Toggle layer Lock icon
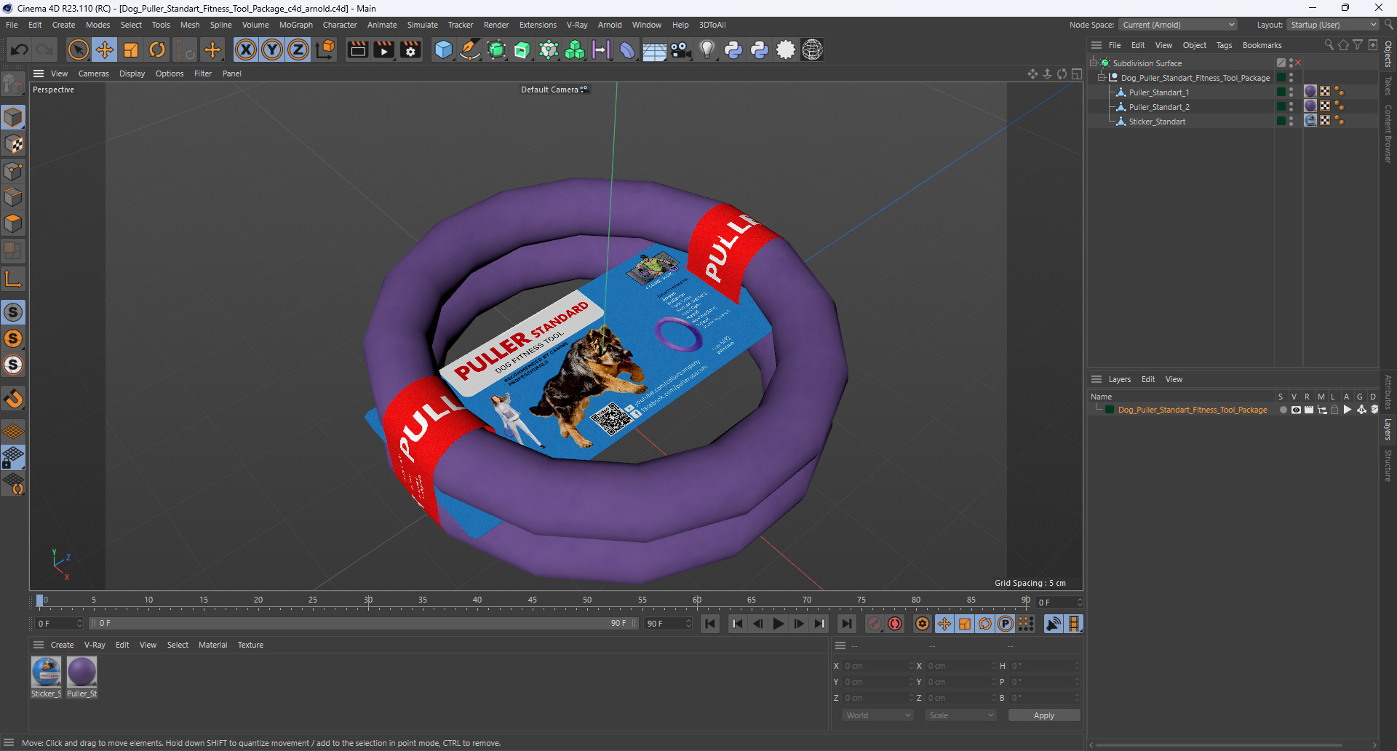Screen dimensions: 1397x751 [x=1334, y=410]
